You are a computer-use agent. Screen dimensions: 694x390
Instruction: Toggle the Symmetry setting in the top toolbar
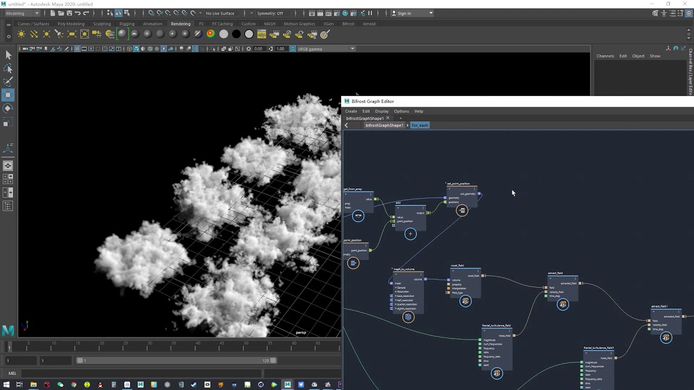click(270, 14)
